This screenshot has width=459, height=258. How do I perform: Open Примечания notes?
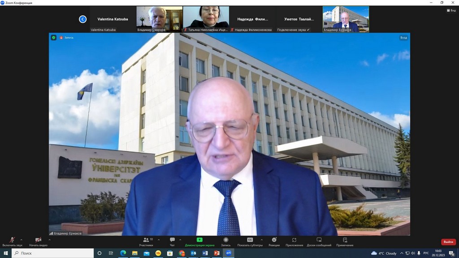[x=345, y=242]
